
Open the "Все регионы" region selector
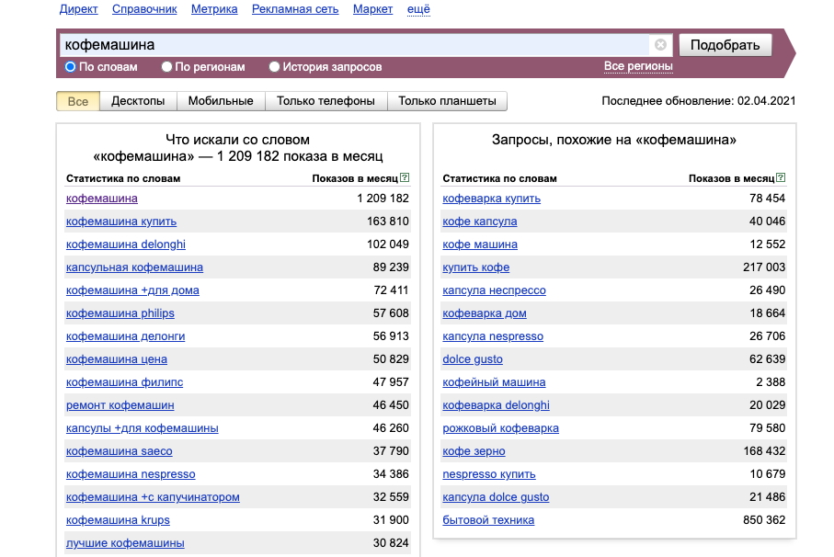[x=638, y=66]
